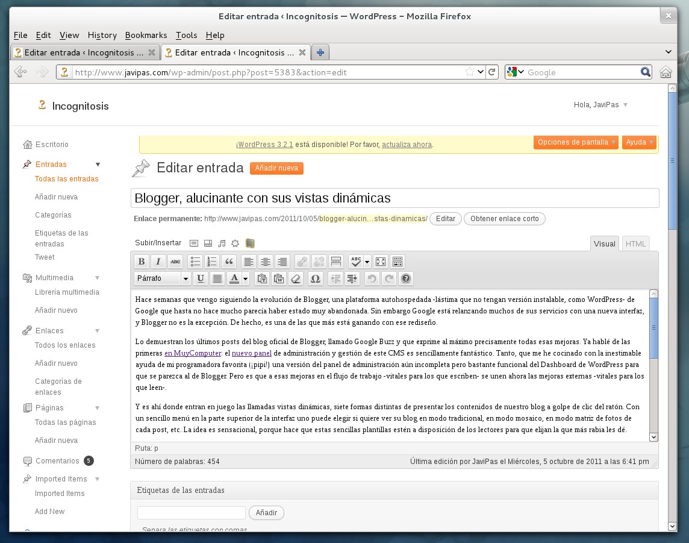This screenshot has width=689, height=543.
Task: Insert the More tag
Action: [335, 262]
